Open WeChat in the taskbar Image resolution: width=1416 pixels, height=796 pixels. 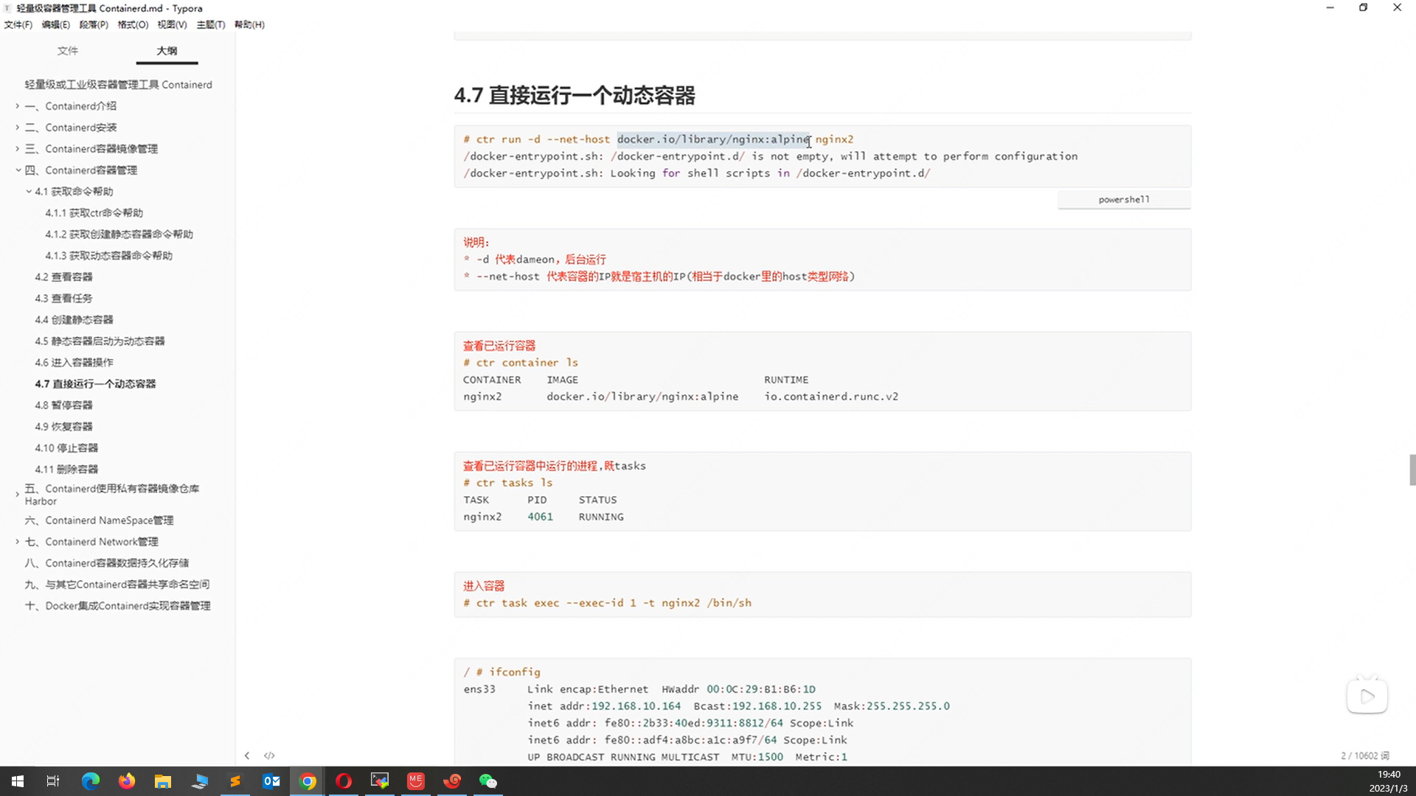tap(488, 781)
